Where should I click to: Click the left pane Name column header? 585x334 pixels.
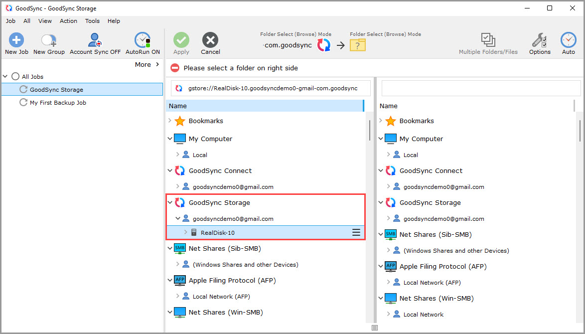point(265,106)
